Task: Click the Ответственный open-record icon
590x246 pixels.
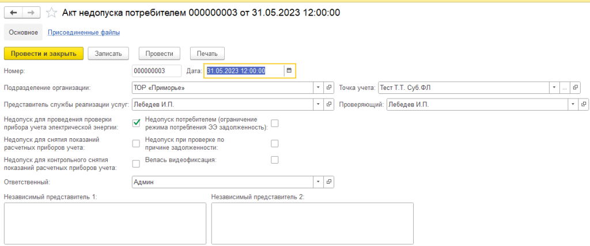Action: [x=329, y=182]
